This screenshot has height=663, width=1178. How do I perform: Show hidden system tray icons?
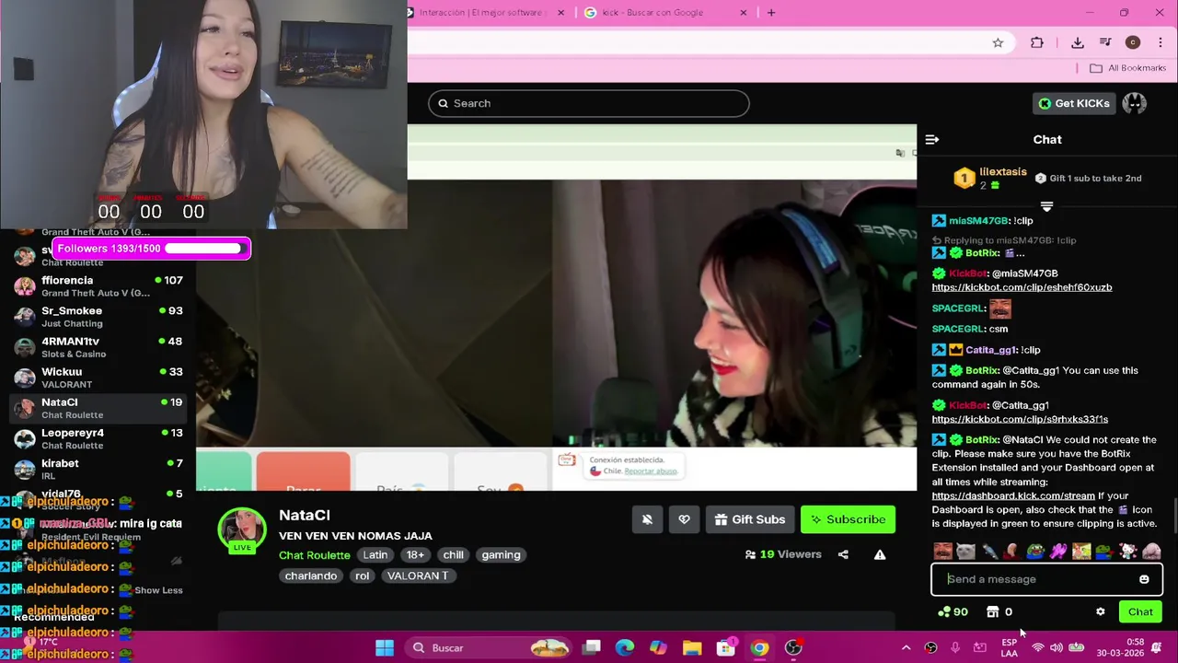906,647
